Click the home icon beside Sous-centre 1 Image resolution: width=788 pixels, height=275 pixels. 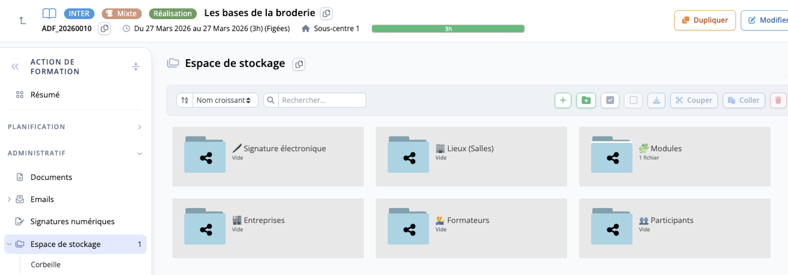(x=305, y=28)
